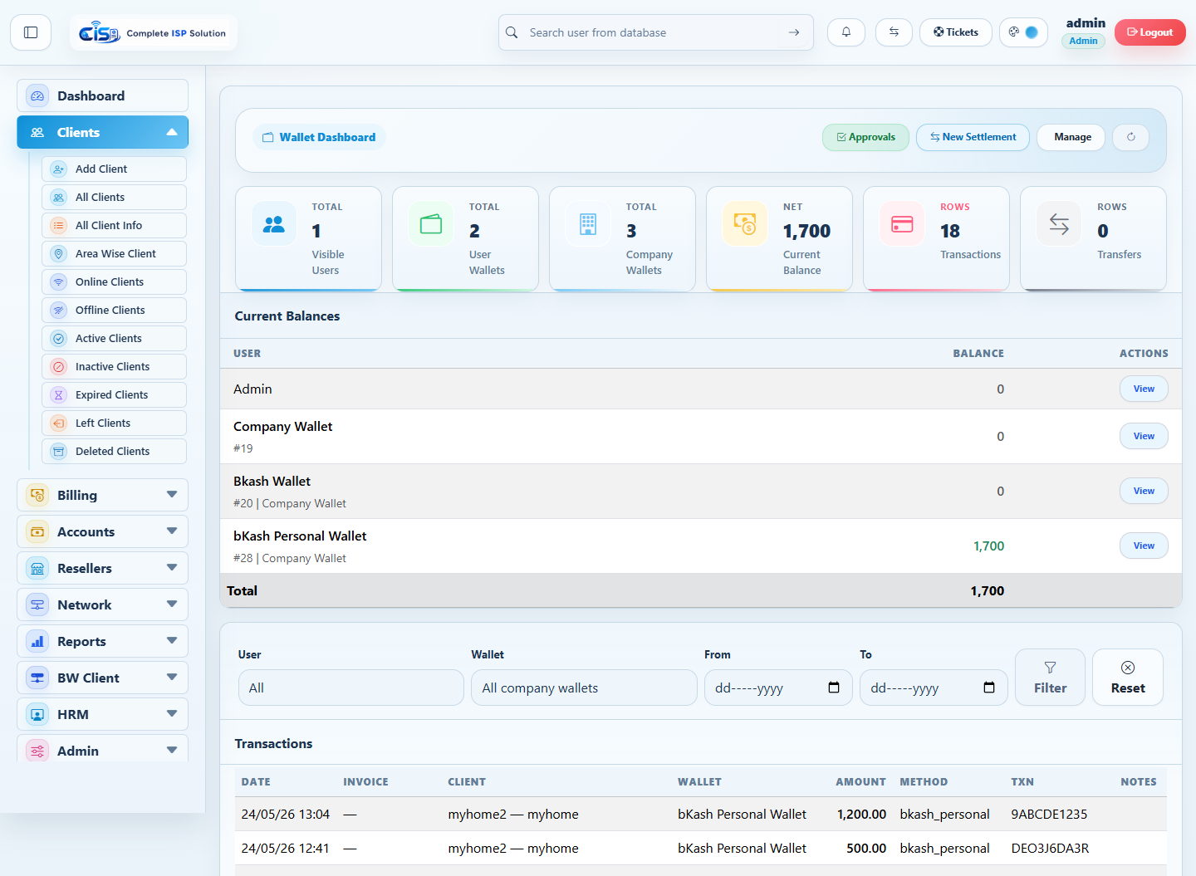
Task: Open the From date calendar picker
Action: 834,688
